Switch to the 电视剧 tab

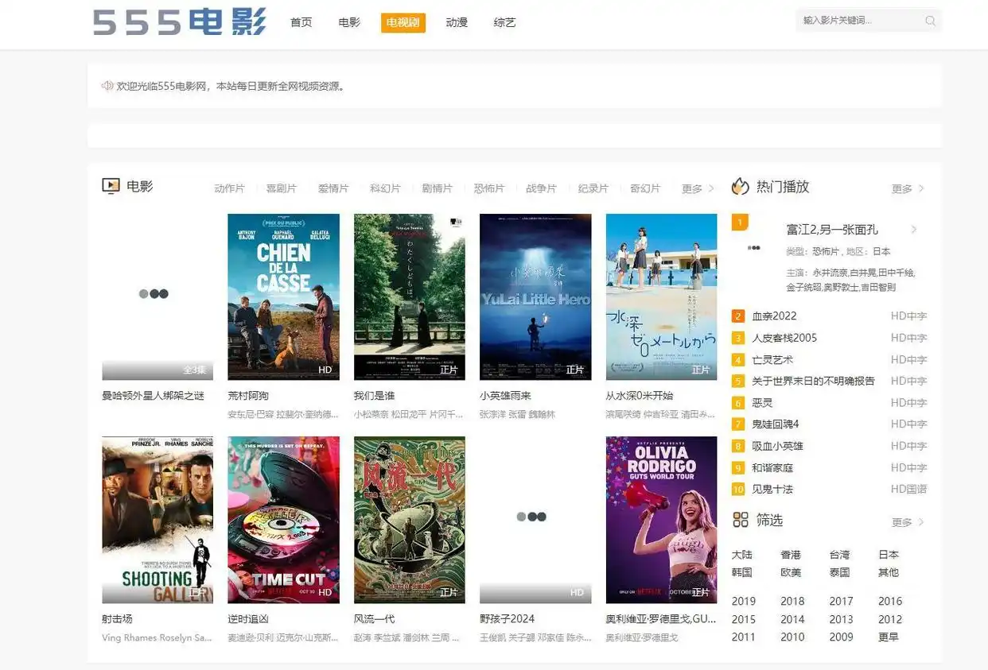pos(403,22)
